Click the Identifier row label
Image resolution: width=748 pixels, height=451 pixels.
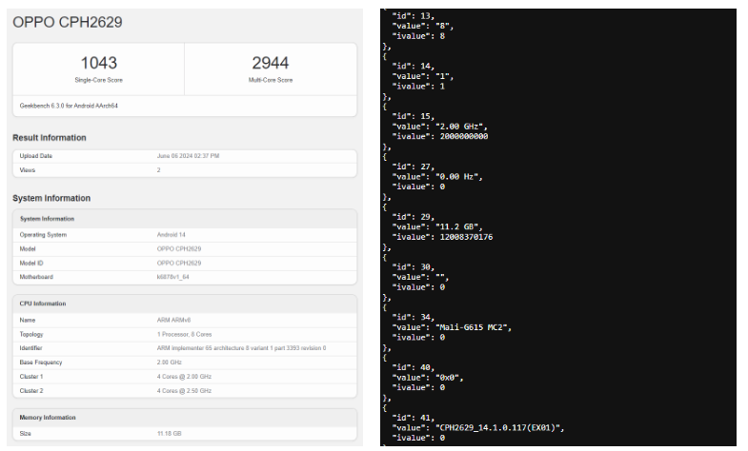(x=30, y=348)
